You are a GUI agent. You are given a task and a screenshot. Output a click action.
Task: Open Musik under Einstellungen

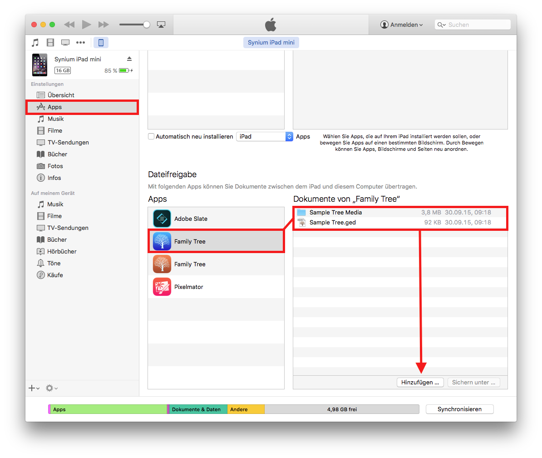tap(82, 119)
